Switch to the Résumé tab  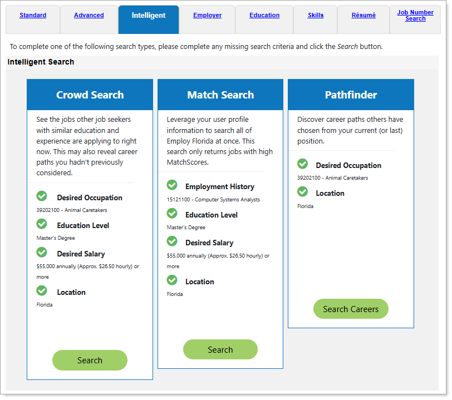click(363, 16)
